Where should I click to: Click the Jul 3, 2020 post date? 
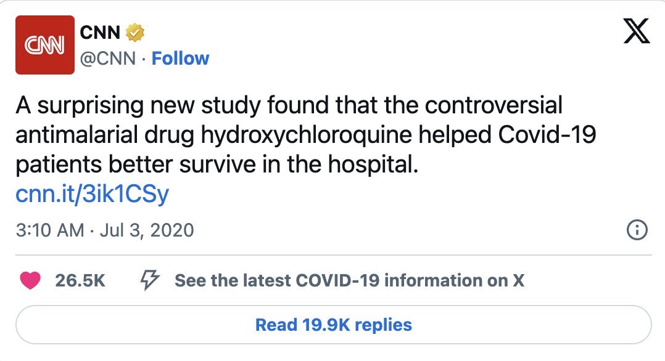click(147, 230)
